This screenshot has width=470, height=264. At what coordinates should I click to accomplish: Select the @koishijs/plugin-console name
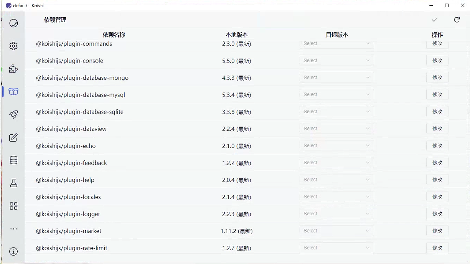pos(69,61)
